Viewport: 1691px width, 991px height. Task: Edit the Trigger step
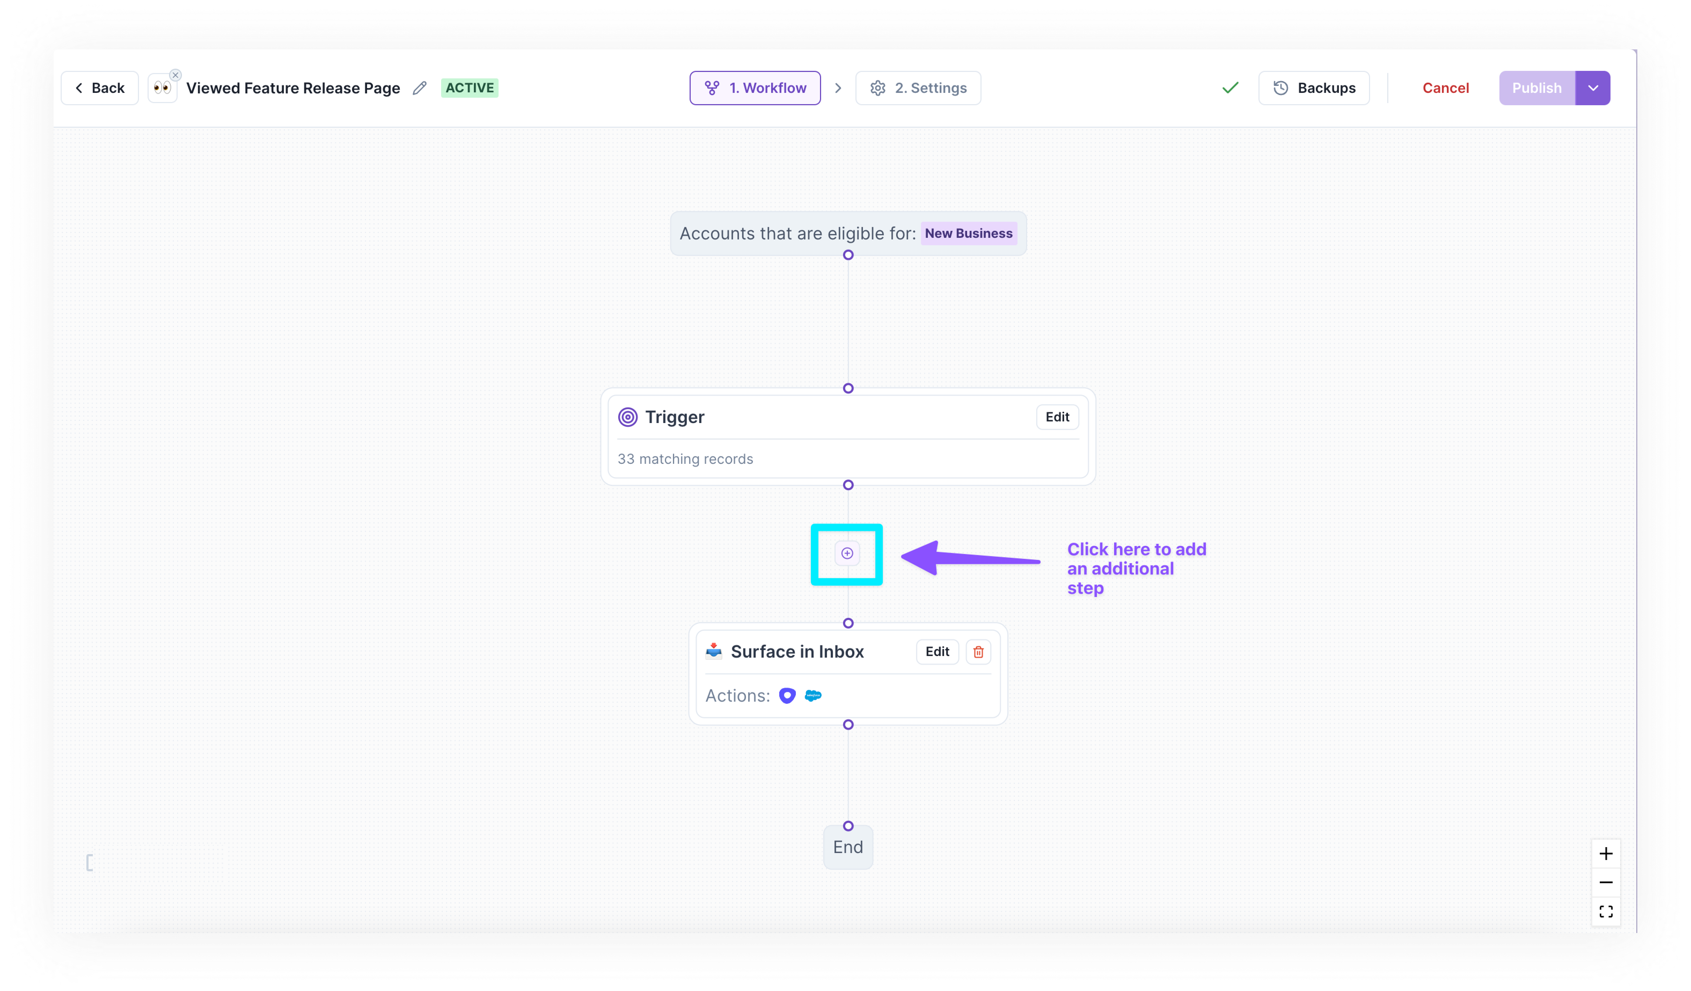pos(1057,417)
